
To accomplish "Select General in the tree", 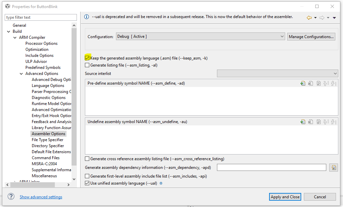I will pos(19,25).
